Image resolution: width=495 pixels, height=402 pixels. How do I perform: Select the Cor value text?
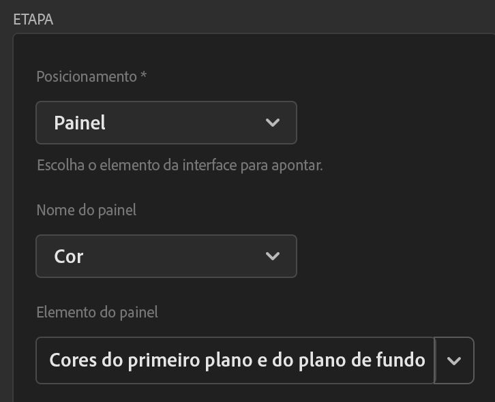tap(69, 257)
